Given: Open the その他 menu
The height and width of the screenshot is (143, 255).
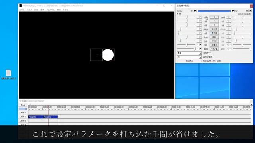Looking at the screenshot, I should pos(65,10).
